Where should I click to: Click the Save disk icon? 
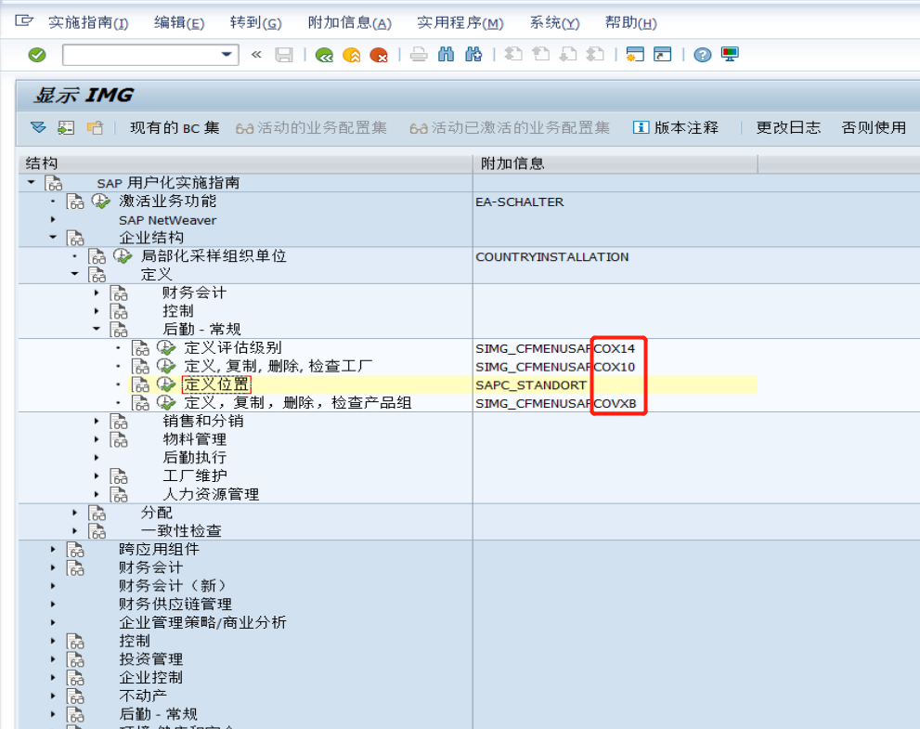284,55
